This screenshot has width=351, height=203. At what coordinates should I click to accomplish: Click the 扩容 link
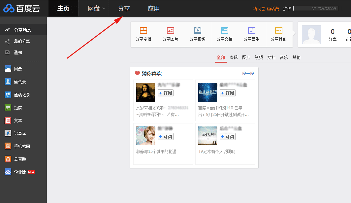[x=287, y=9]
